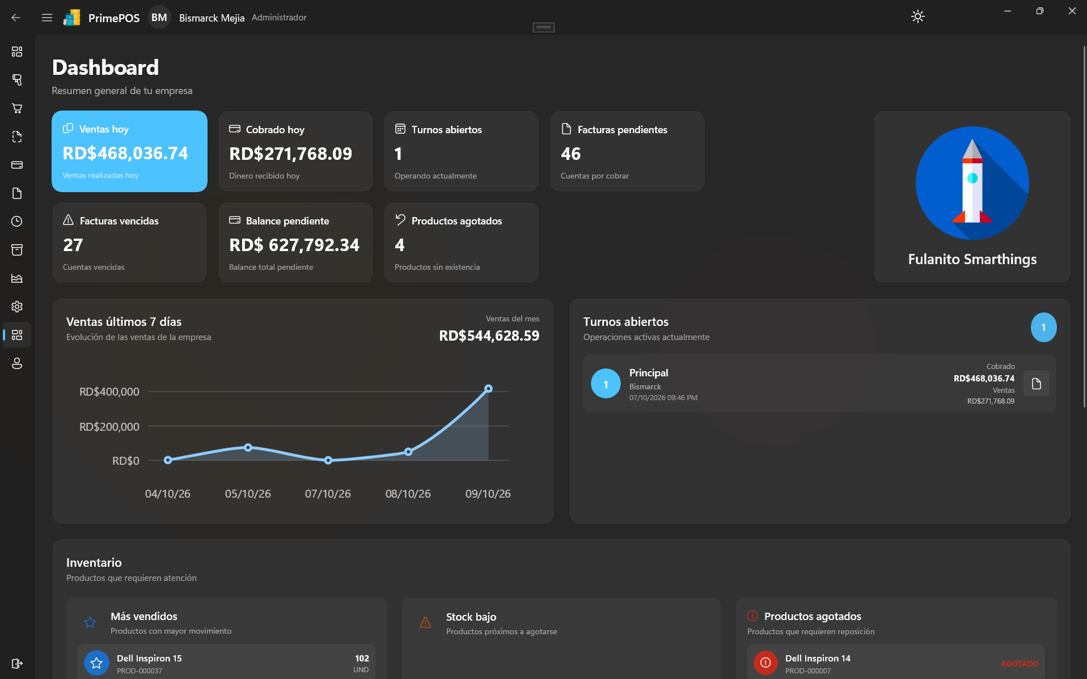
Task: Open document button for Principal shift
Action: (x=1036, y=384)
